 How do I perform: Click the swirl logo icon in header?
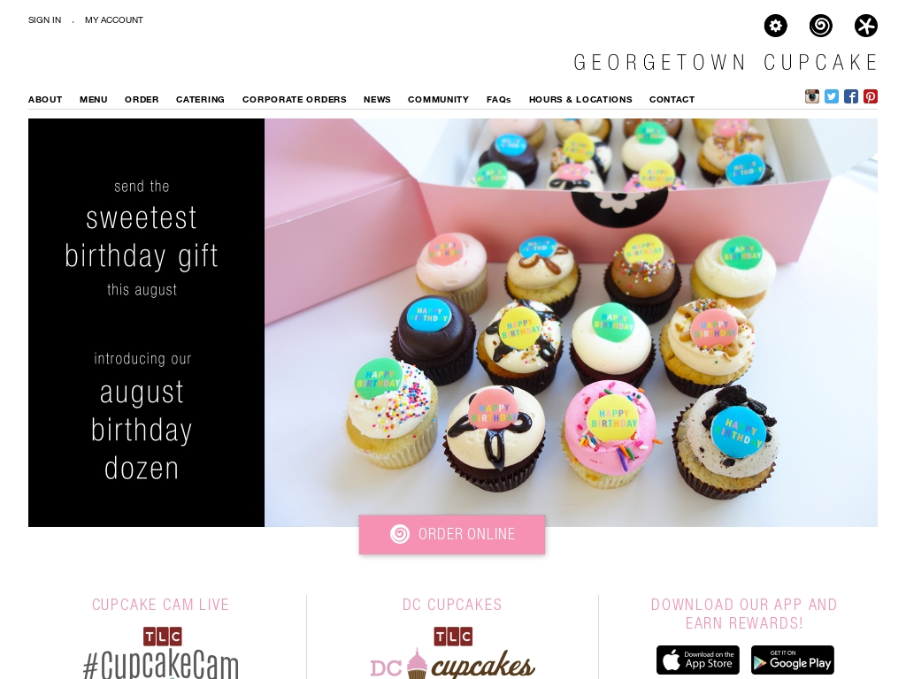(820, 26)
